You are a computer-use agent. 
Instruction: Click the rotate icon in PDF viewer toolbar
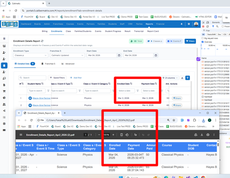(x=127, y=135)
